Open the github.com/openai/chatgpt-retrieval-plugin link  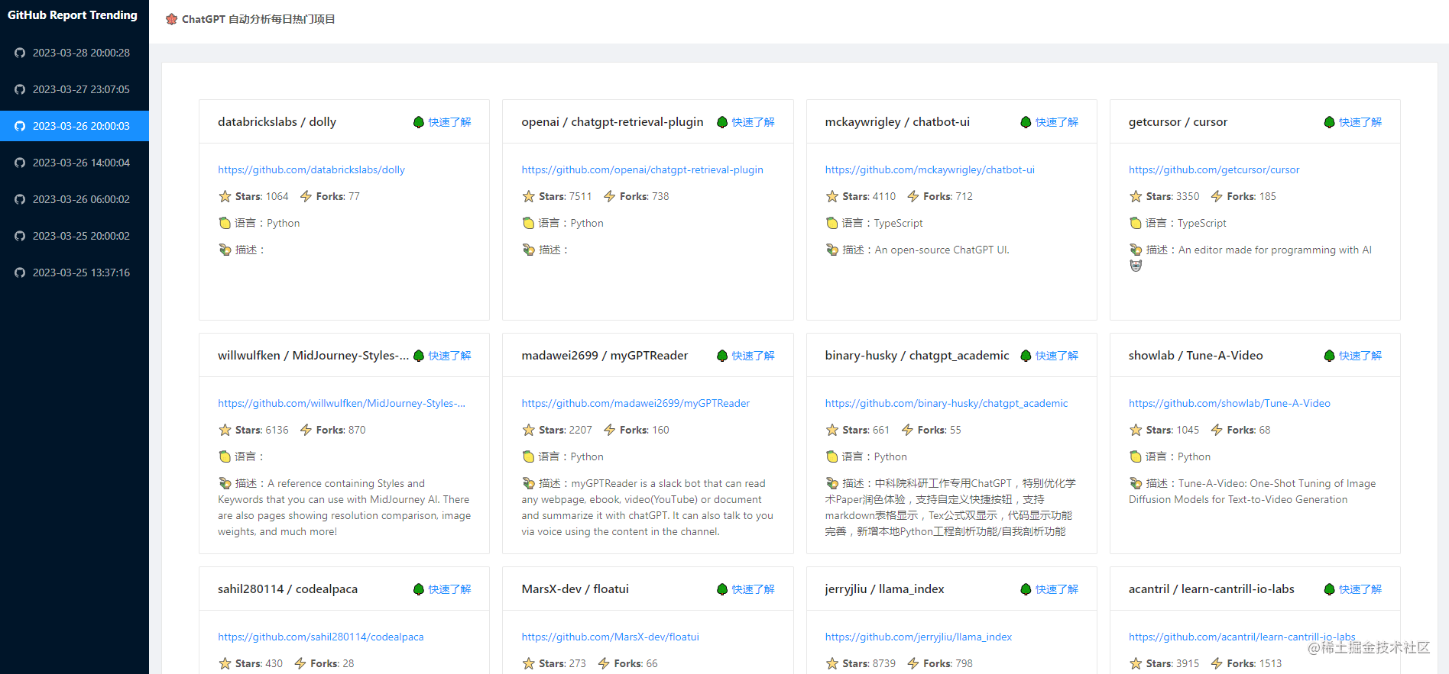point(642,169)
